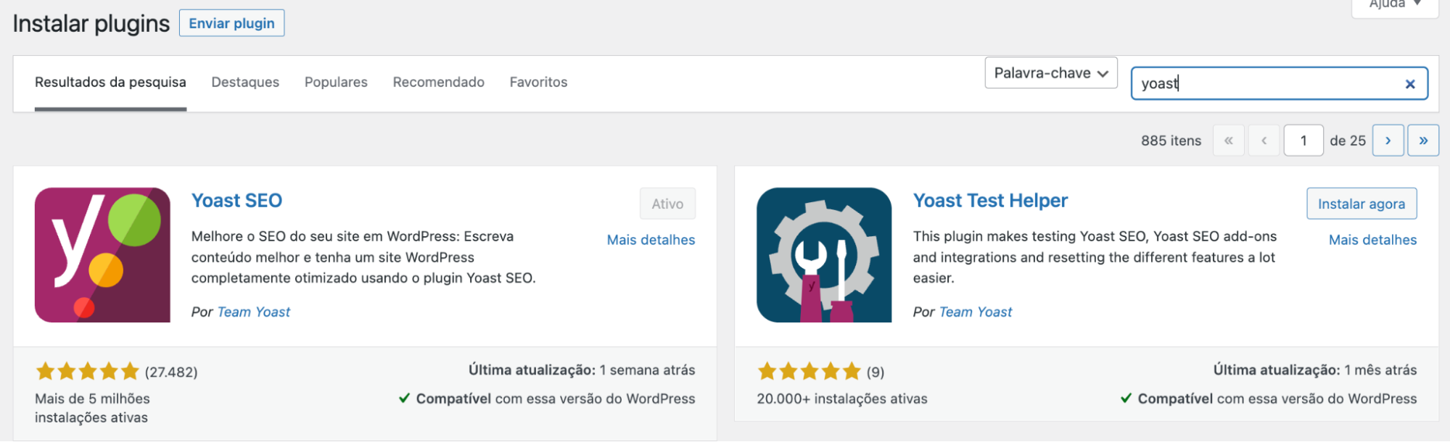
Task: Open the Yoast Test Helper plugin icon
Action: (x=824, y=255)
